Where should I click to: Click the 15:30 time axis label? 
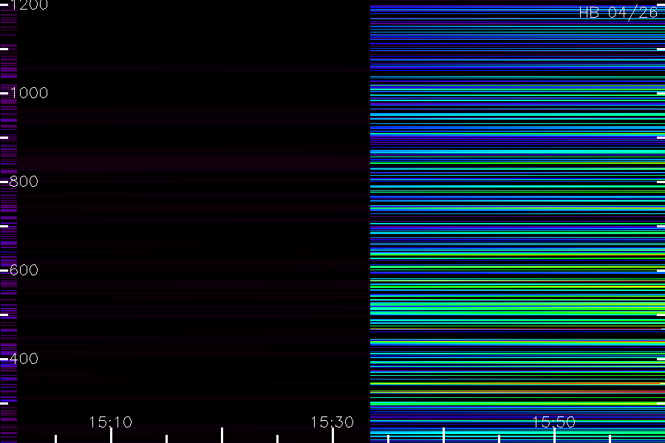(332, 422)
